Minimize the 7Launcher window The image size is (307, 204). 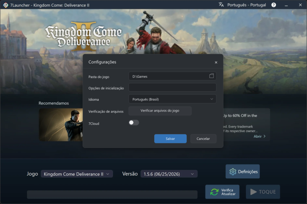pos(286,5)
